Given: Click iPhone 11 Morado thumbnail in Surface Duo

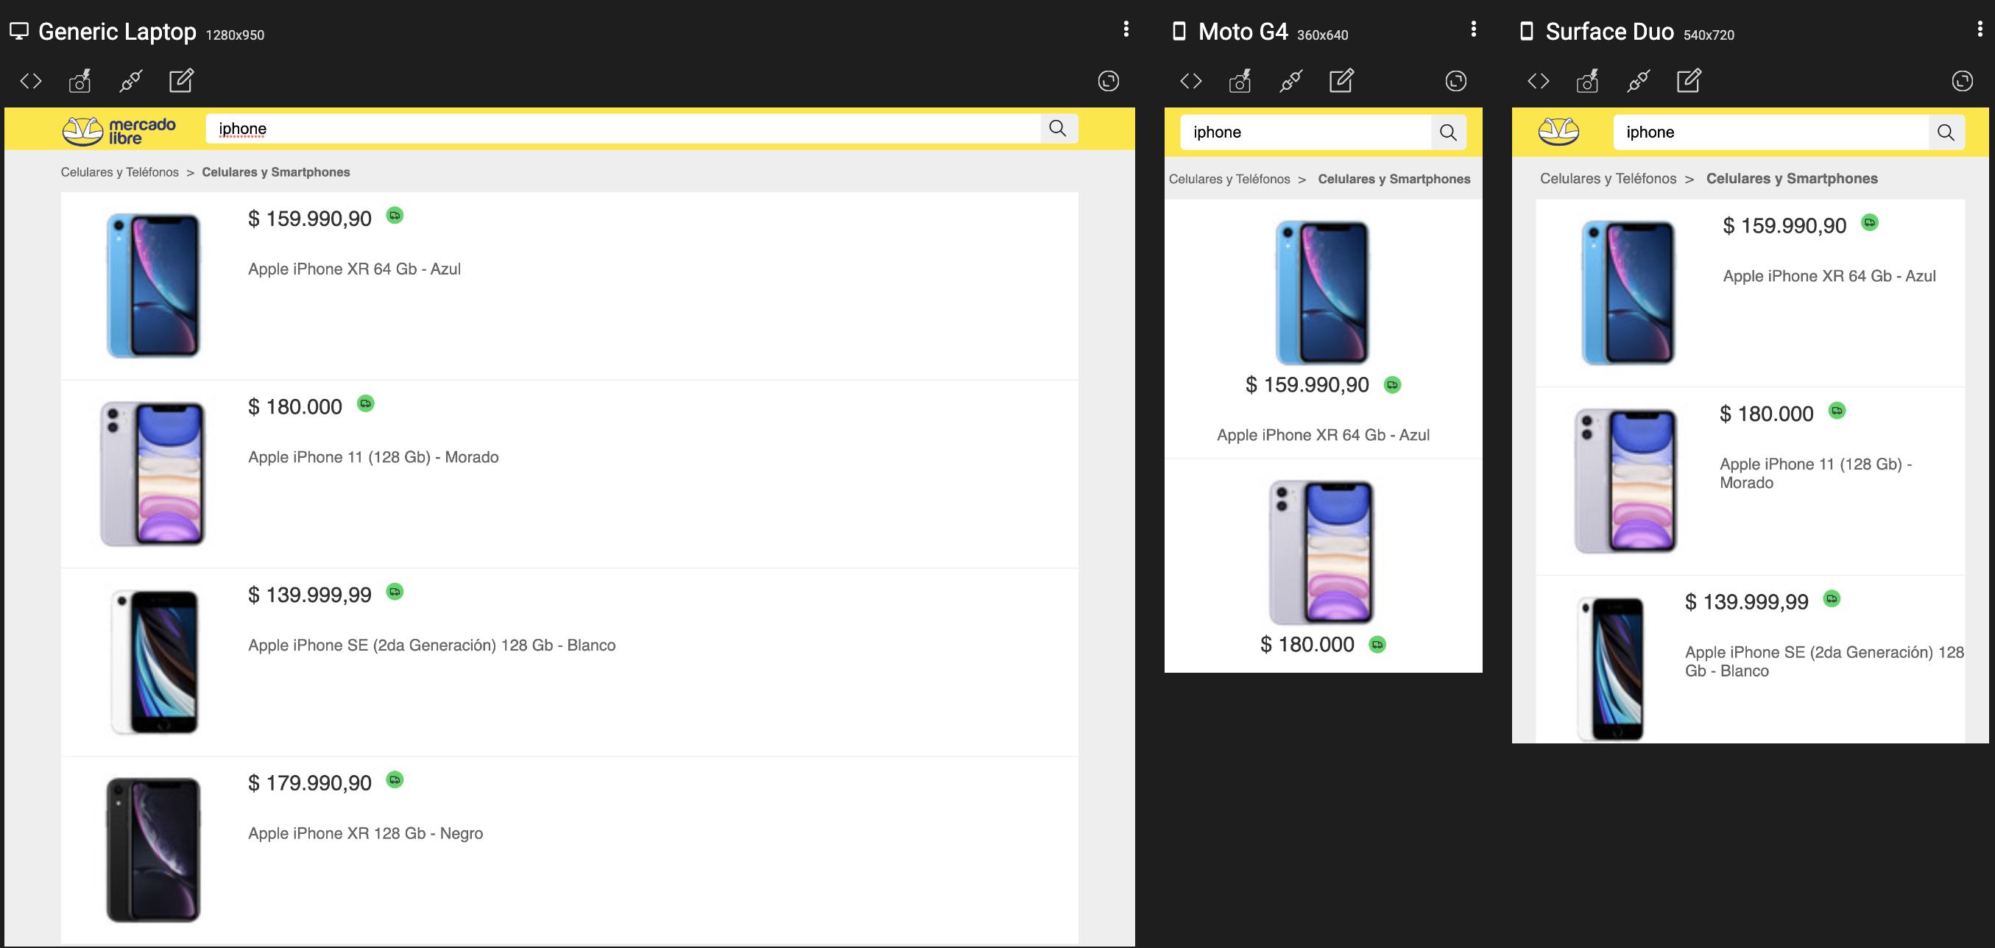Looking at the screenshot, I should point(1626,481).
